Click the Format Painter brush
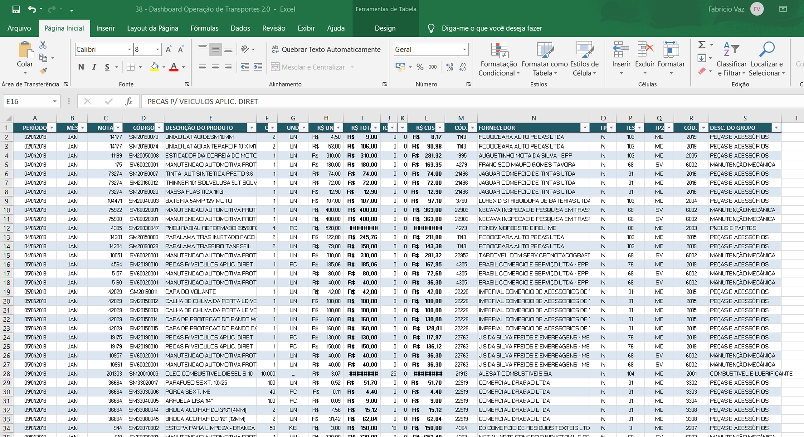The height and width of the screenshot is (437, 804). pos(43,71)
